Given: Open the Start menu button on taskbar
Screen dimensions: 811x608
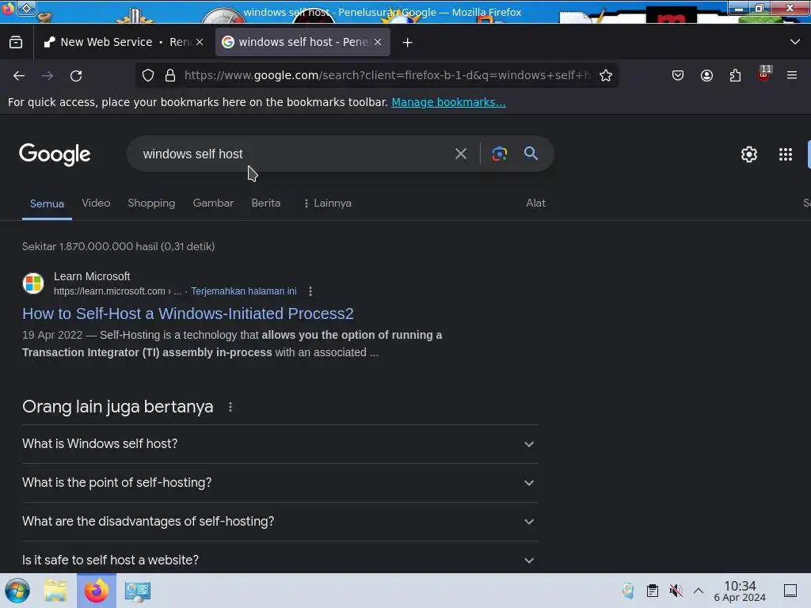Looking at the screenshot, I should [x=17, y=591].
